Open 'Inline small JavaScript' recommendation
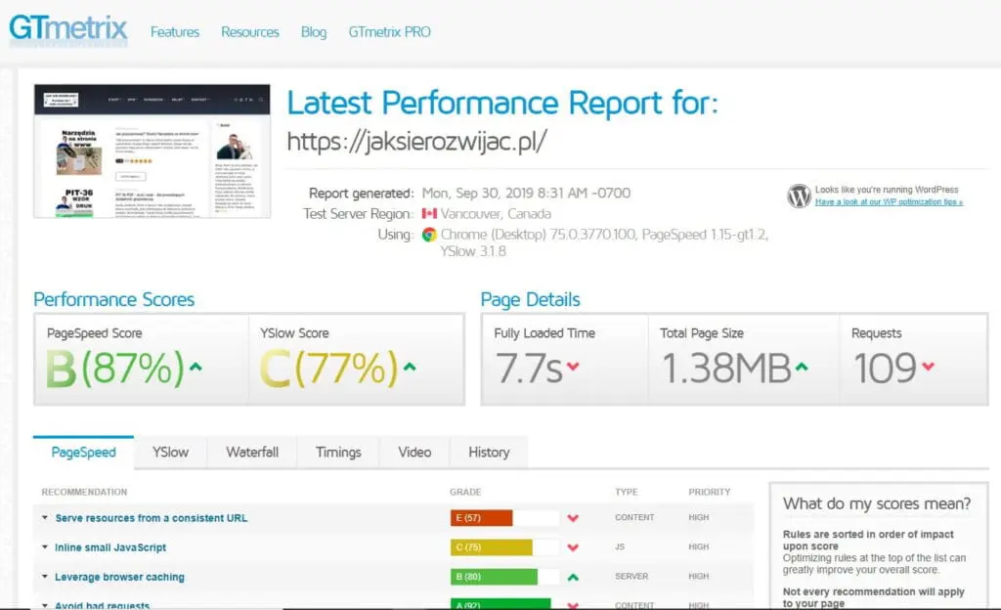 click(110, 547)
